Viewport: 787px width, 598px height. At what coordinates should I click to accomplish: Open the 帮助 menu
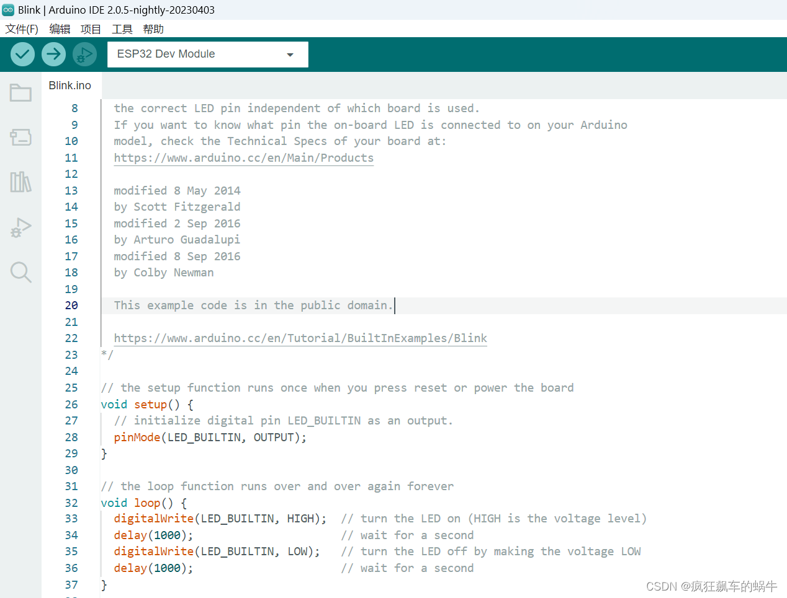point(153,29)
